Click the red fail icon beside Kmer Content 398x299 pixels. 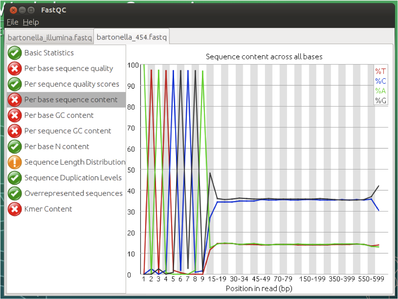pyautogui.click(x=15, y=209)
